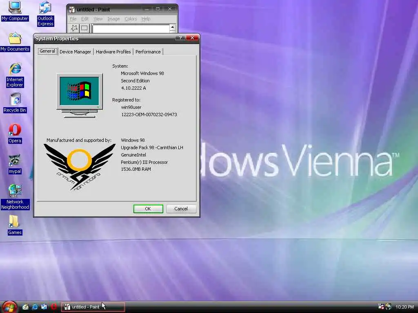The height and width of the screenshot is (313, 418).
Task: Open the Hardware Profiles tab
Action: [x=113, y=52]
